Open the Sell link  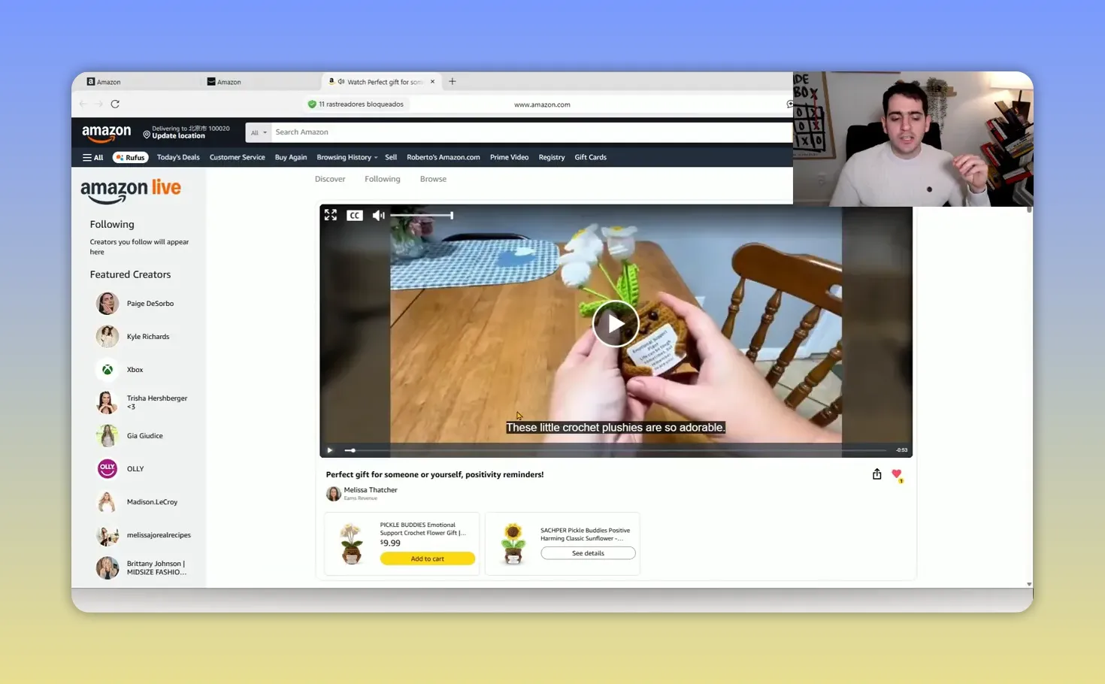[x=391, y=158]
